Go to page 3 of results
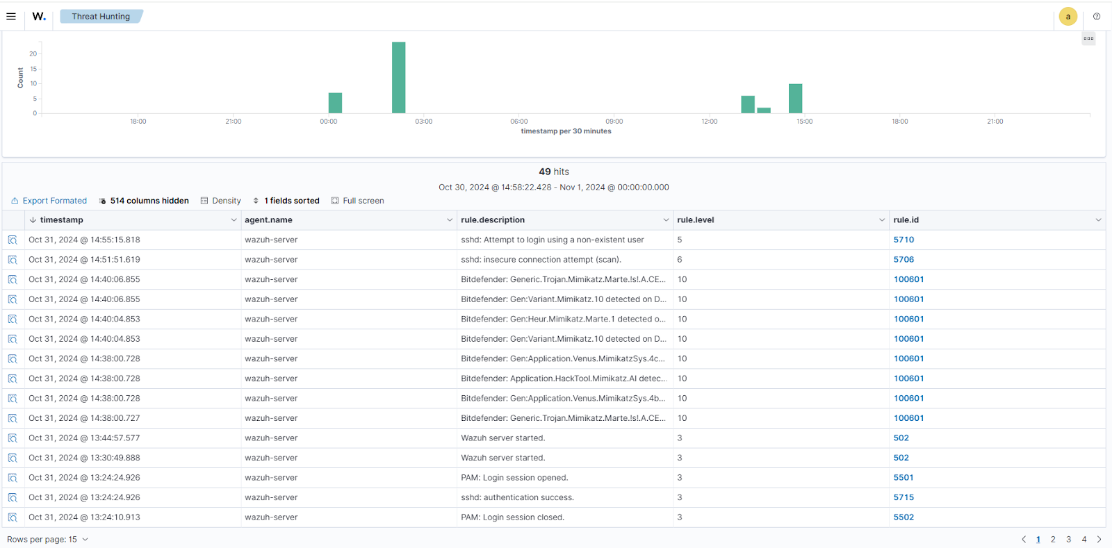Image resolution: width=1112 pixels, height=548 pixels. 1068,540
